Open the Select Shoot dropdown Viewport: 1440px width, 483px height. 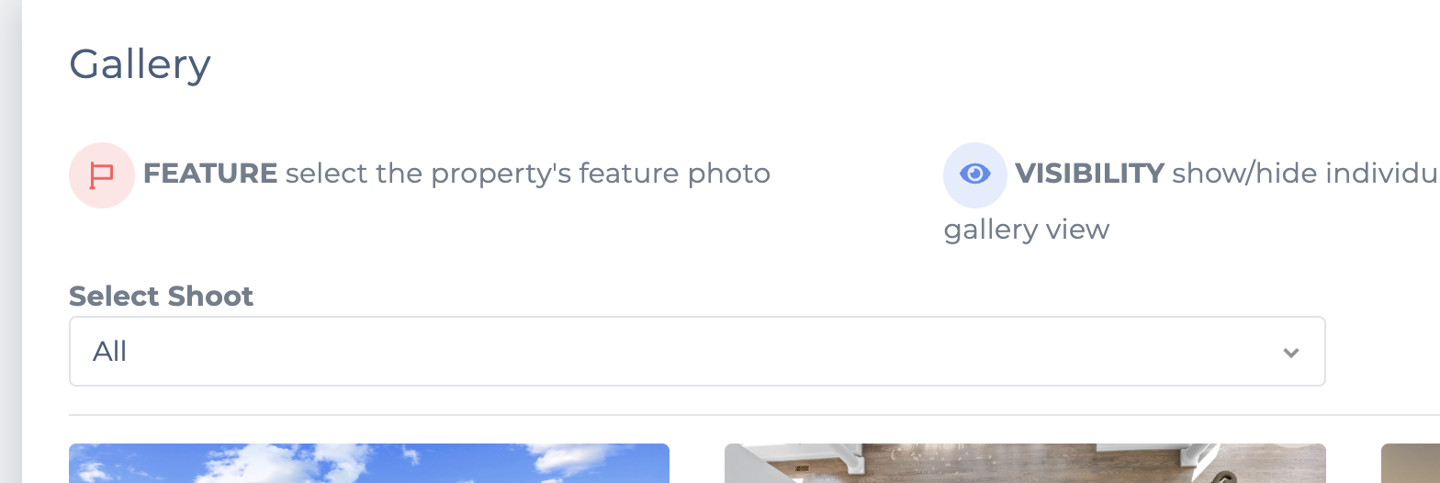697,352
